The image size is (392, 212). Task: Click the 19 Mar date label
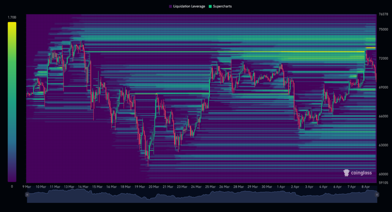click(140, 187)
